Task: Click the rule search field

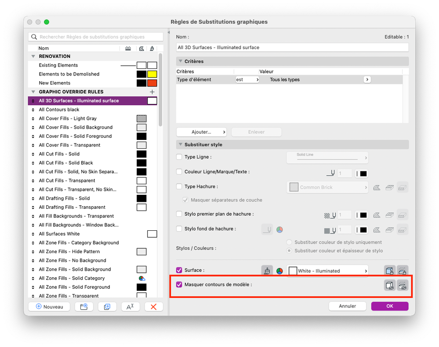Action: click(95, 37)
